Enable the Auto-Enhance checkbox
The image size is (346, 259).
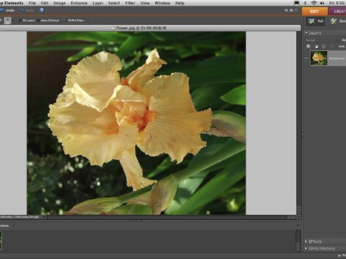[39, 20]
